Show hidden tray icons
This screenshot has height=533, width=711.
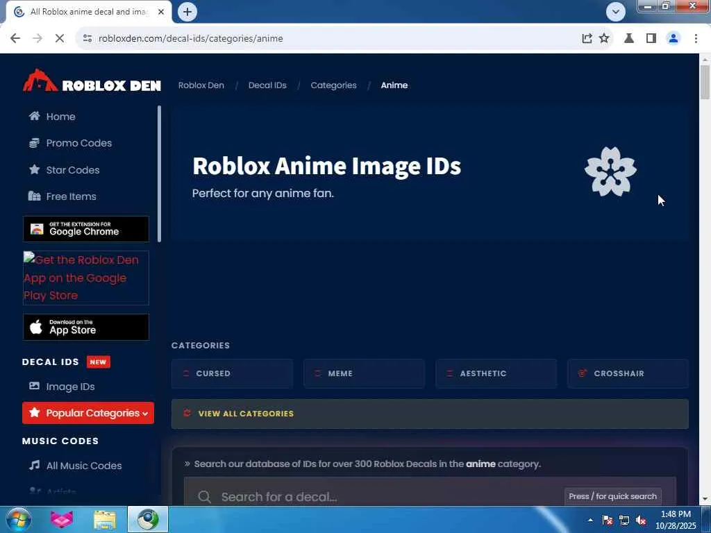pyautogui.click(x=590, y=520)
